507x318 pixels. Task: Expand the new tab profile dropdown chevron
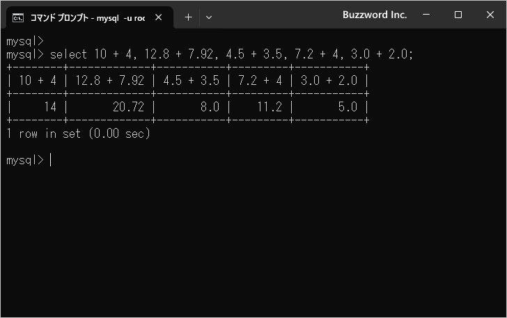coord(209,17)
